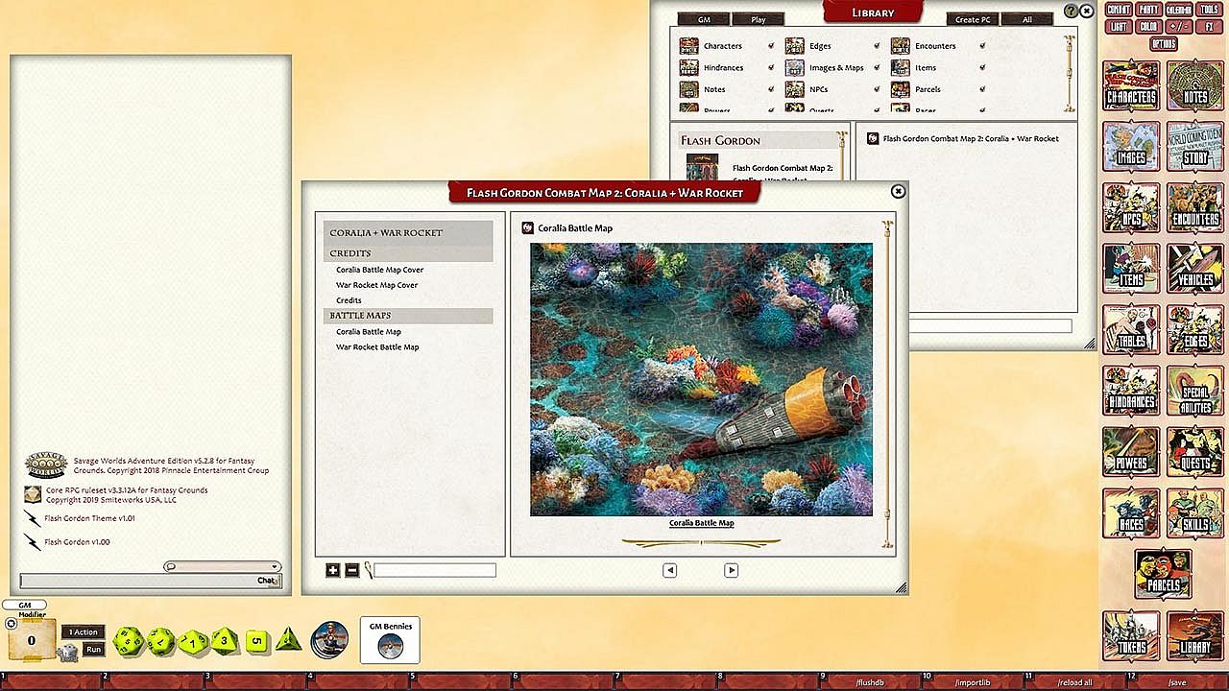
Task: Toggle the NPCs checkmark in Library
Action: pos(877,89)
